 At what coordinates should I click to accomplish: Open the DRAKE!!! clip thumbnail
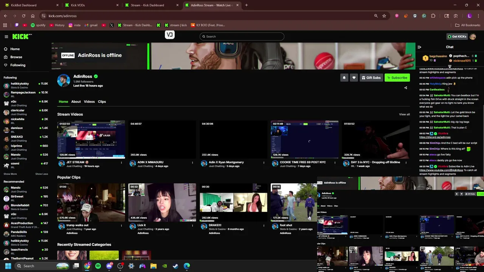point(234,202)
